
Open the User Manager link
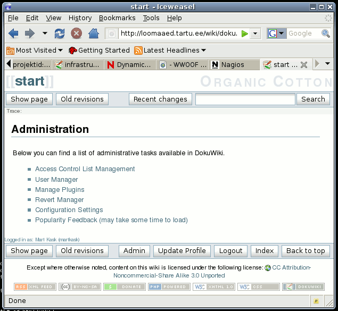56,180
